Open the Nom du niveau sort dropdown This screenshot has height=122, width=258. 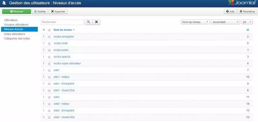195,22
